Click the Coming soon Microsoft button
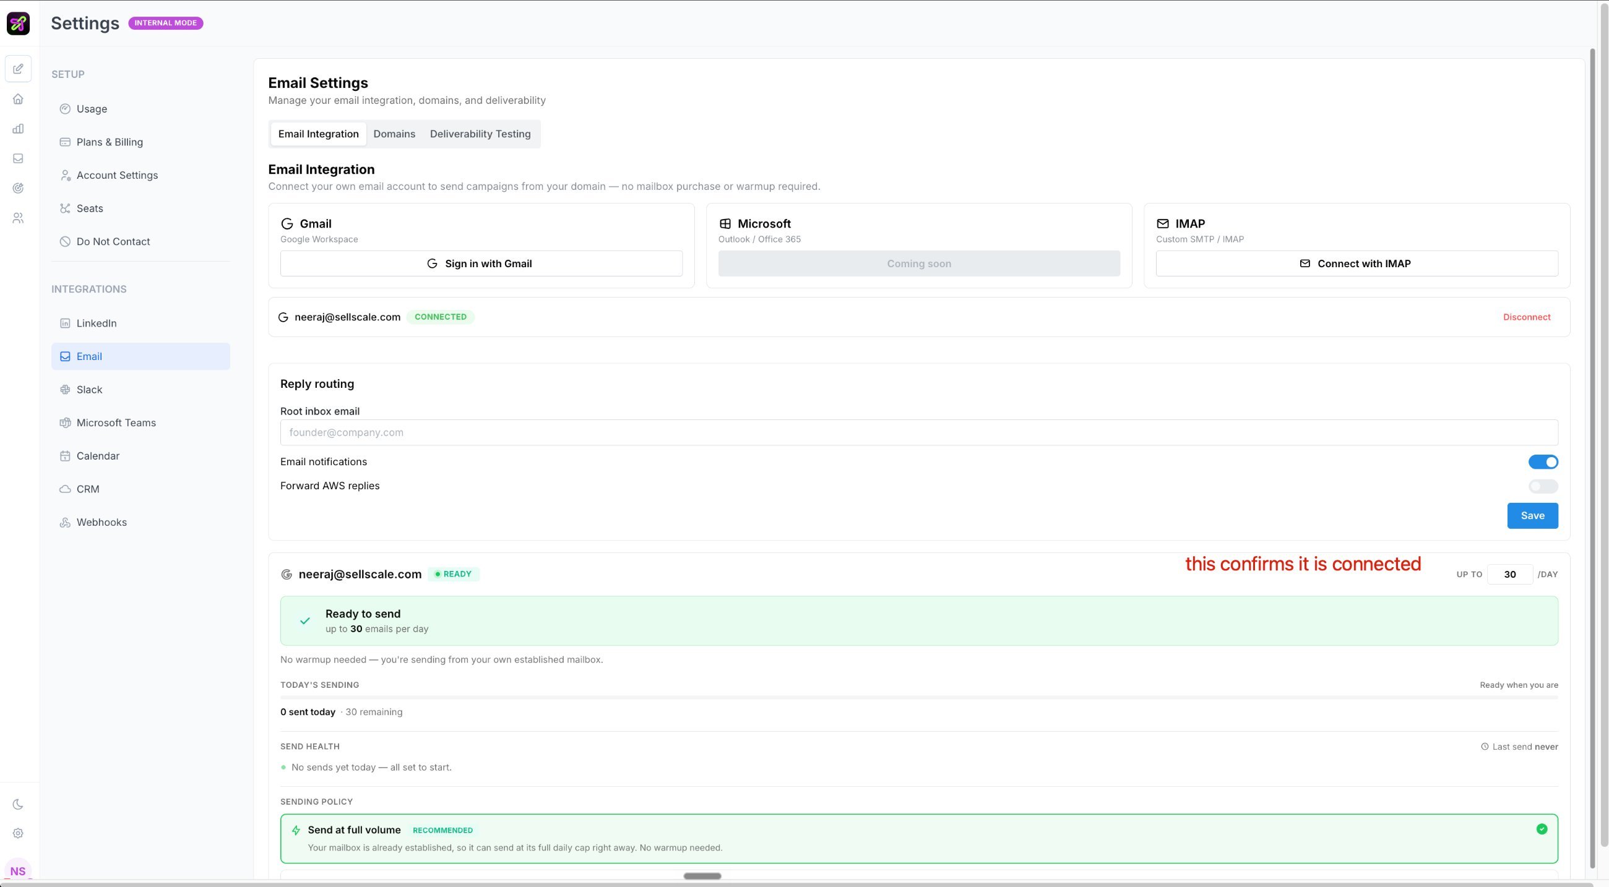Image resolution: width=1609 pixels, height=887 pixels. 919,264
